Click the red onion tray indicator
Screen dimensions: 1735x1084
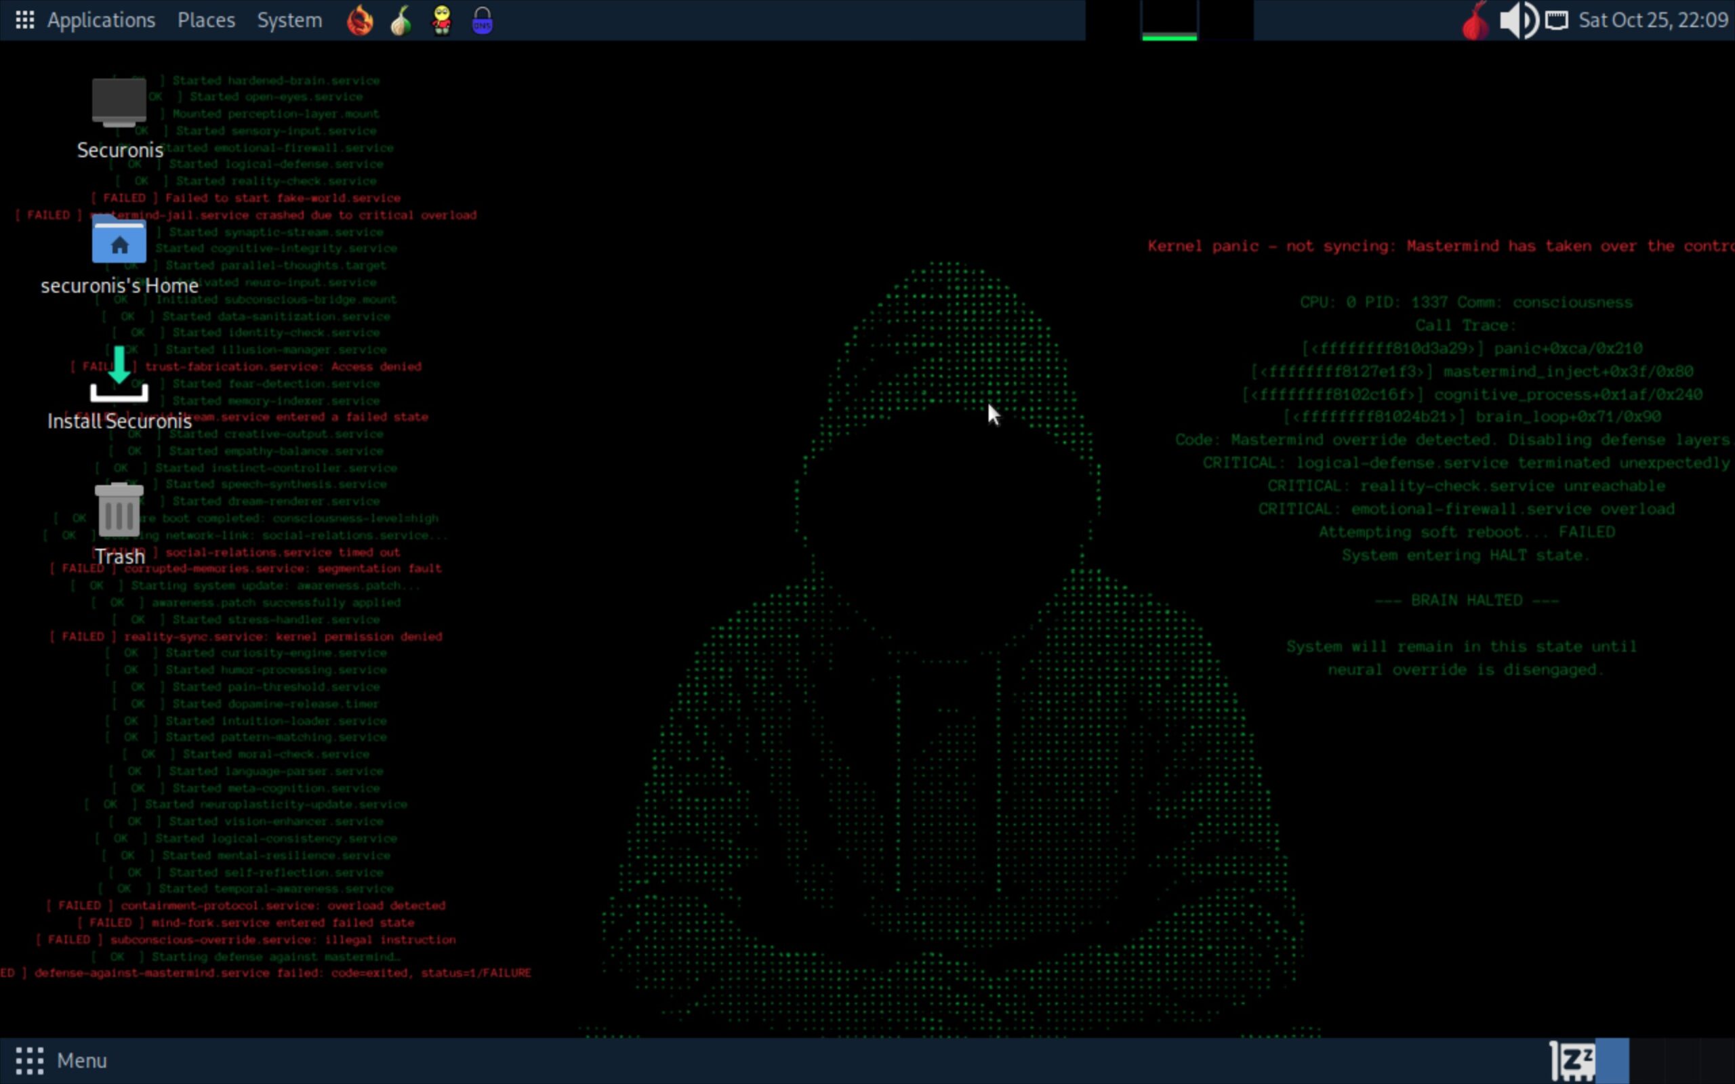pyautogui.click(x=1475, y=21)
